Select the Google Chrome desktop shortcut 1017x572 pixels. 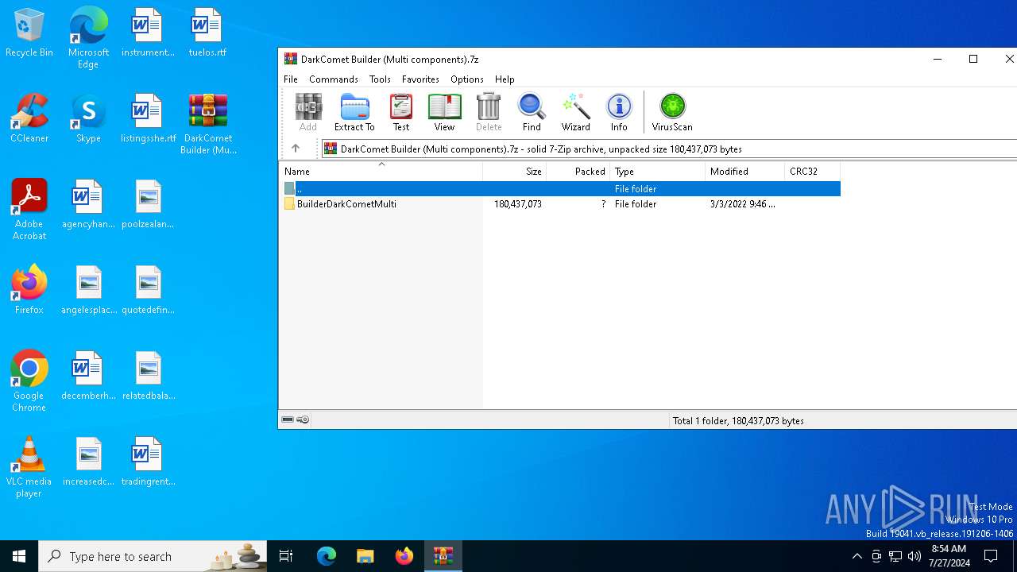pos(29,381)
